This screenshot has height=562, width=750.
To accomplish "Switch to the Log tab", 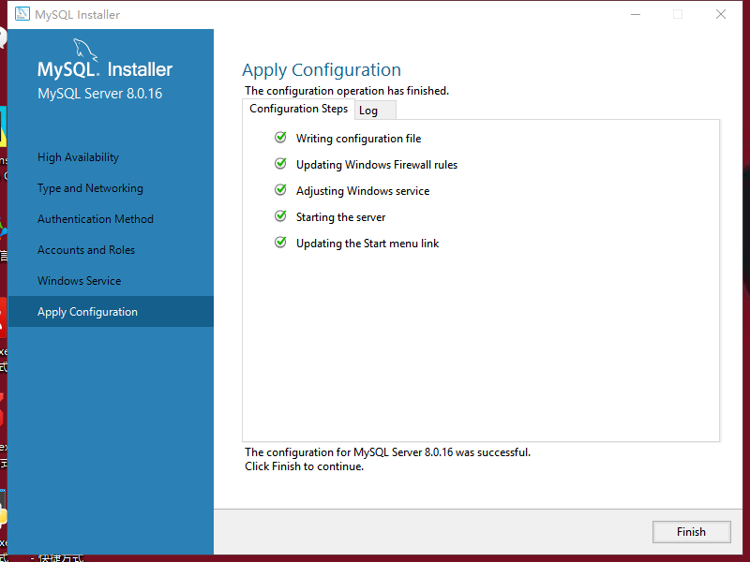I will [x=375, y=111].
